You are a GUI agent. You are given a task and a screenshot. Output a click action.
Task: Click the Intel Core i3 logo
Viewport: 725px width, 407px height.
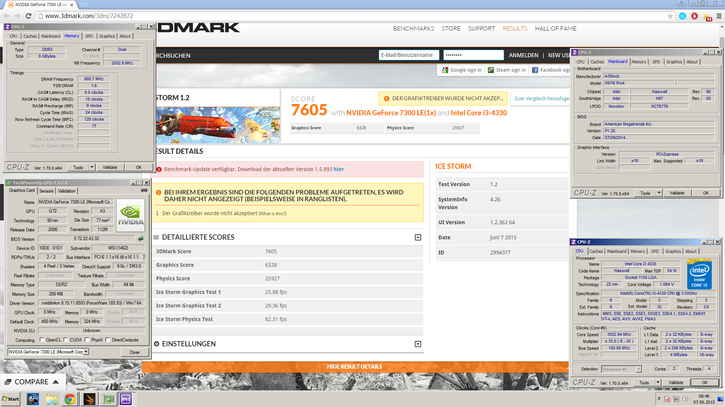pos(699,274)
